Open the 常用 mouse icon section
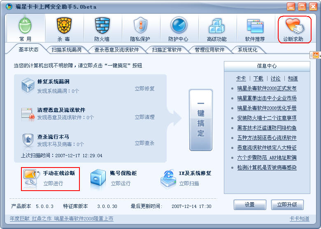Image resolution: width=321 pixels, height=229 pixels. click(x=26, y=26)
